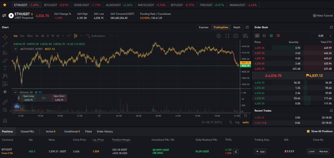The image size is (334, 158).
Task: Click the Open Long button
Action: point(28,98)
